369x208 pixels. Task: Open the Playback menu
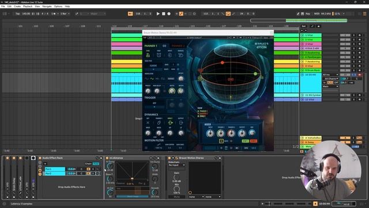(x=28, y=6)
